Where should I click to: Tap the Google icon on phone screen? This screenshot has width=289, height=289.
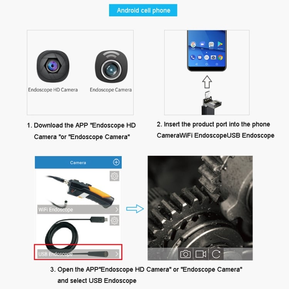[193, 45]
